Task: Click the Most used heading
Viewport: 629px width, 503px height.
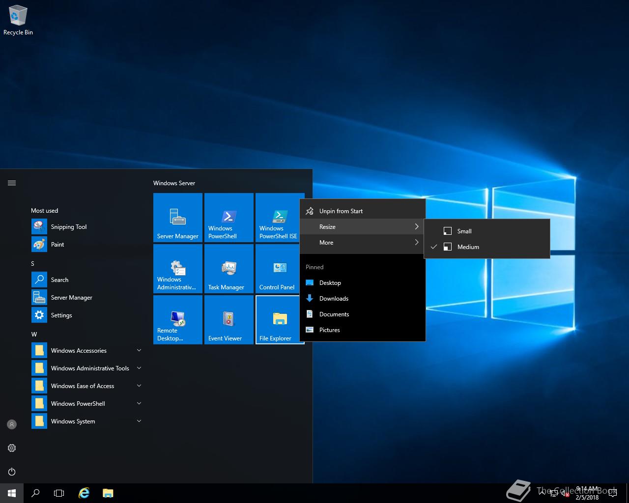Action: (x=44, y=210)
